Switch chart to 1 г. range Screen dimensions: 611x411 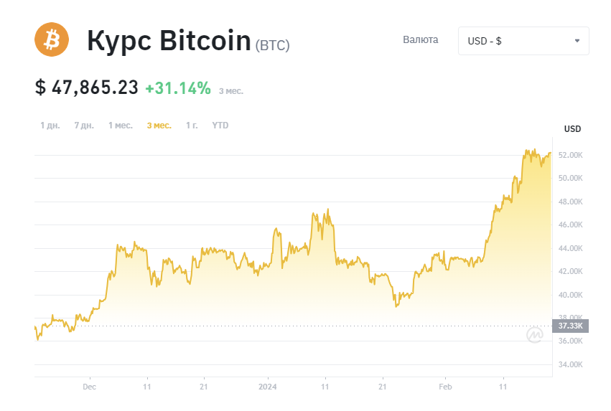192,126
